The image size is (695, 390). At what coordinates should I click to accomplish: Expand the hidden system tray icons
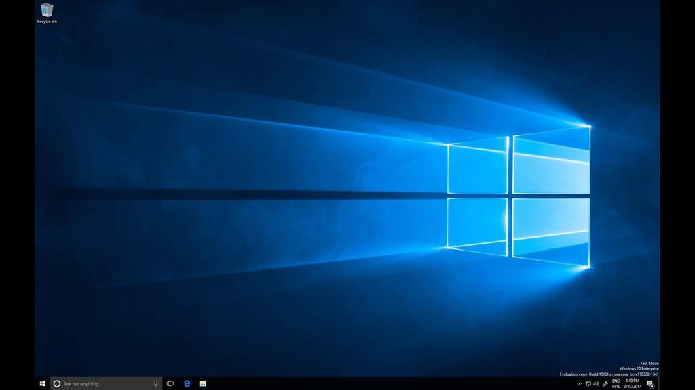pos(580,383)
